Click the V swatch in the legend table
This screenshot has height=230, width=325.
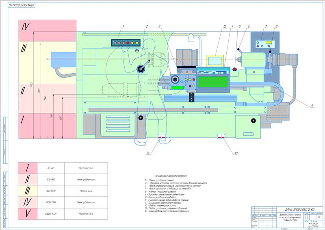click(x=28, y=214)
